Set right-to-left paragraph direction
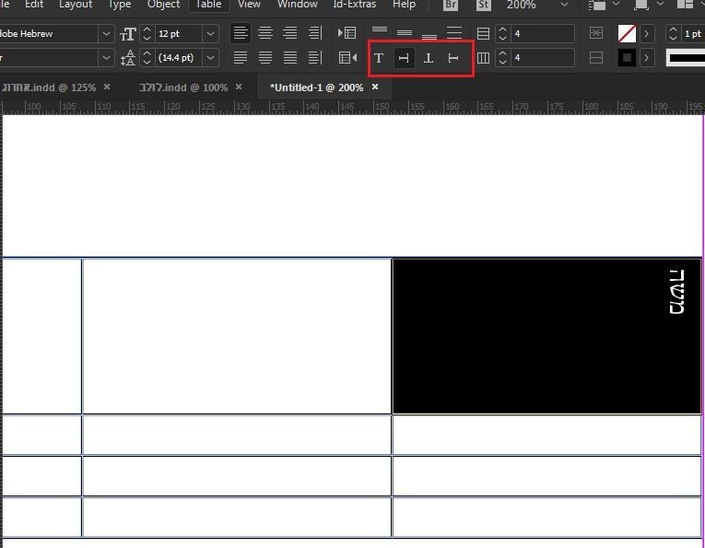 click(347, 57)
